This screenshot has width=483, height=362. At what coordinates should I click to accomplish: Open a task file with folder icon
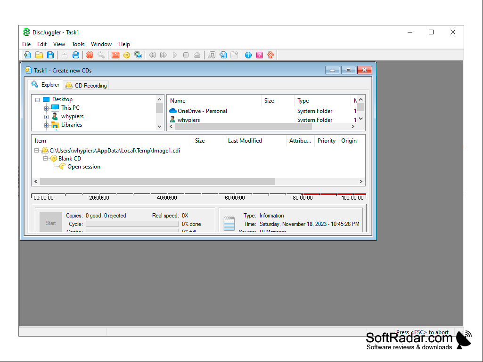click(39, 55)
